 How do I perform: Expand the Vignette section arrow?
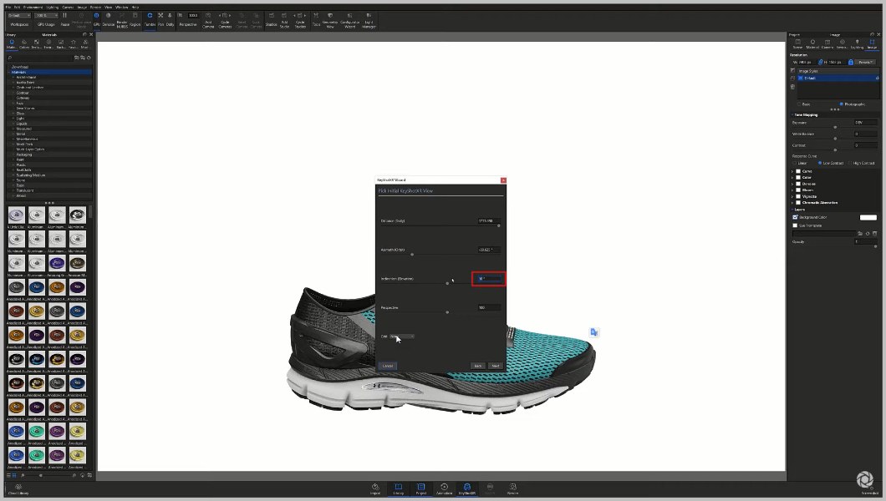coord(792,196)
